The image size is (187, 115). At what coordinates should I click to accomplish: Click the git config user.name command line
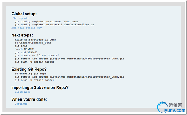pyautogui.click(x=47, y=21)
